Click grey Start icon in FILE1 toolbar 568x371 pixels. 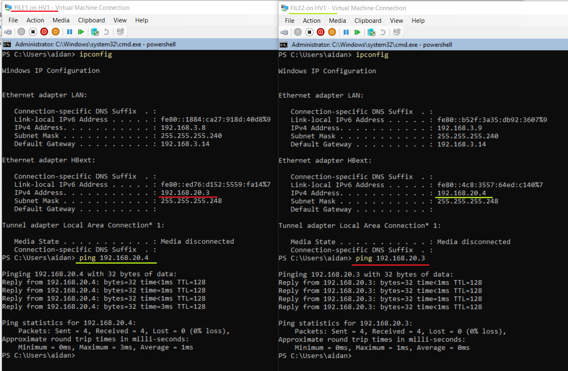tap(22, 32)
